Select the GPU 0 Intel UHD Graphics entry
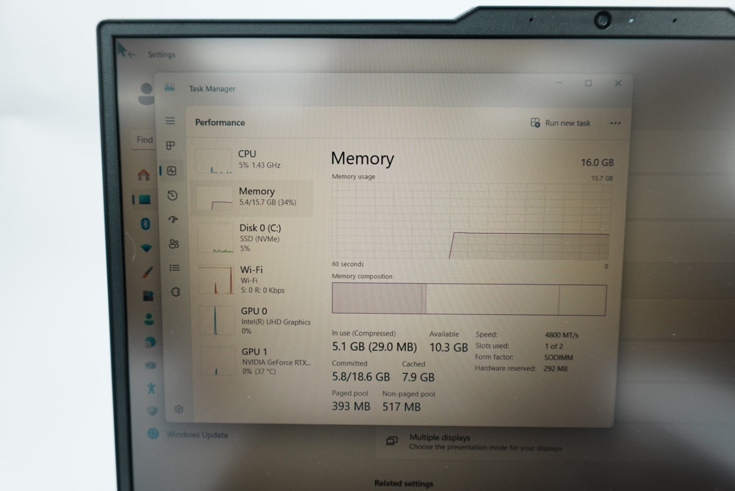The height and width of the screenshot is (491, 735). pos(255,320)
